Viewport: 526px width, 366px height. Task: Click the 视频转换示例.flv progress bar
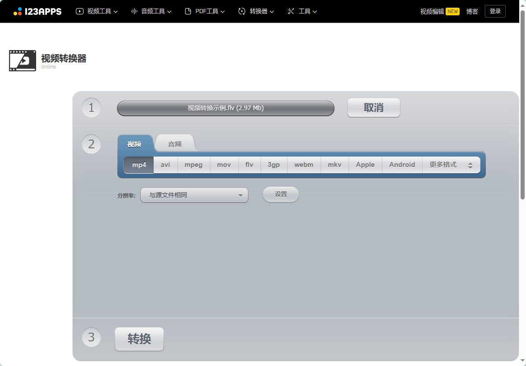click(225, 108)
